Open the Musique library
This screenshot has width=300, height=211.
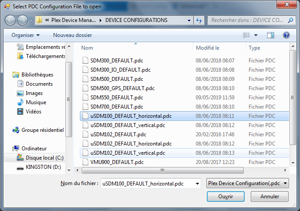point(32,102)
